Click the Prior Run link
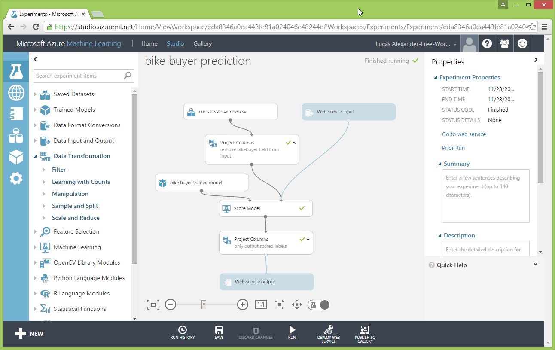Image resolution: width=555 pixels, height=350 pixels. pos(453,148)
